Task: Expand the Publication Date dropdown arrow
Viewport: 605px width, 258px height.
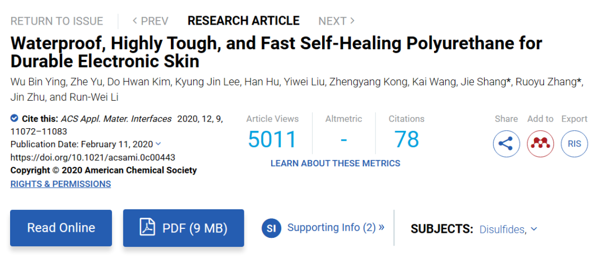Action: coord(158,144)
